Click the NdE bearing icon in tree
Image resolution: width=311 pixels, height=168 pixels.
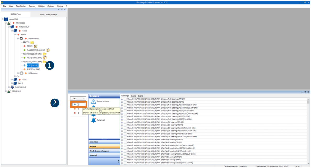pyautogui.click(x=21, y=38)
